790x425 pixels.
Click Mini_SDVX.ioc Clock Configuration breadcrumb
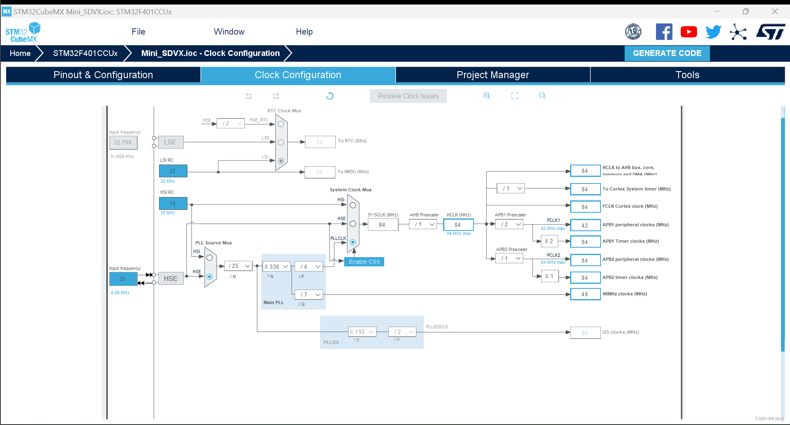(210, 53)
